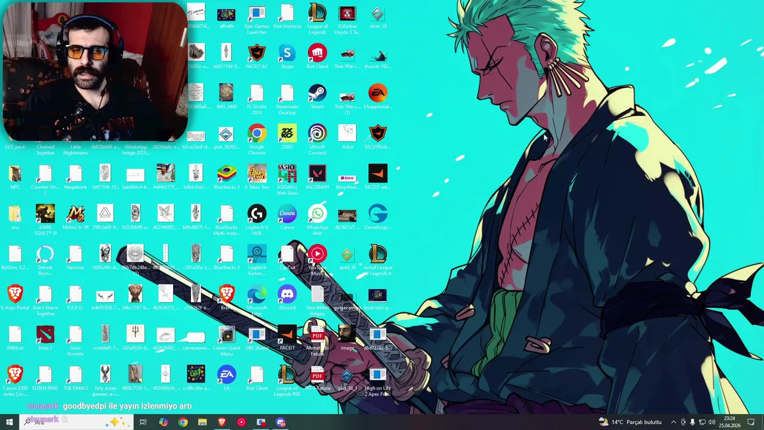Select the DARK SOULS III desktop icon

(45, 220)
